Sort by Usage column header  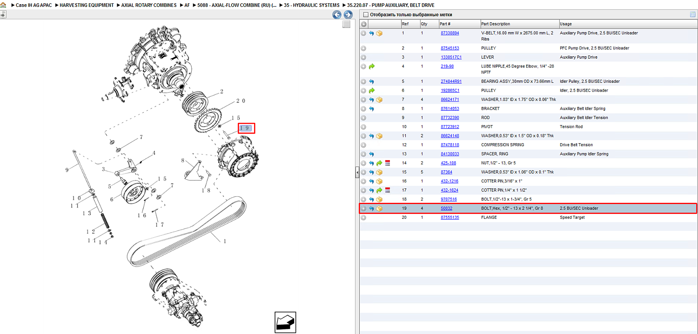(628, 24)
